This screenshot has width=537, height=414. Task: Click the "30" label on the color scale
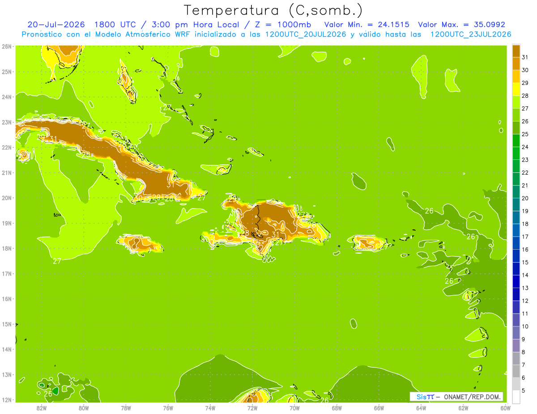[x=525, y=70]
